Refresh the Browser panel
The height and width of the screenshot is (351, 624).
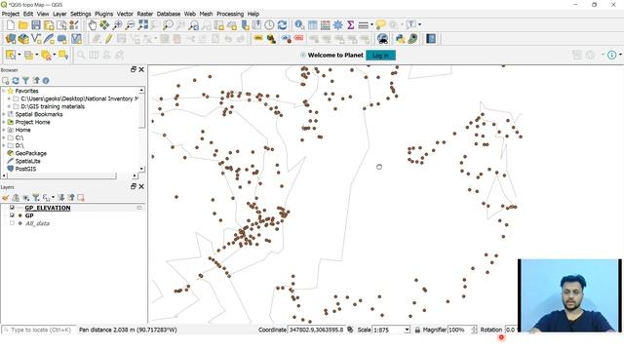click(16, 80)
